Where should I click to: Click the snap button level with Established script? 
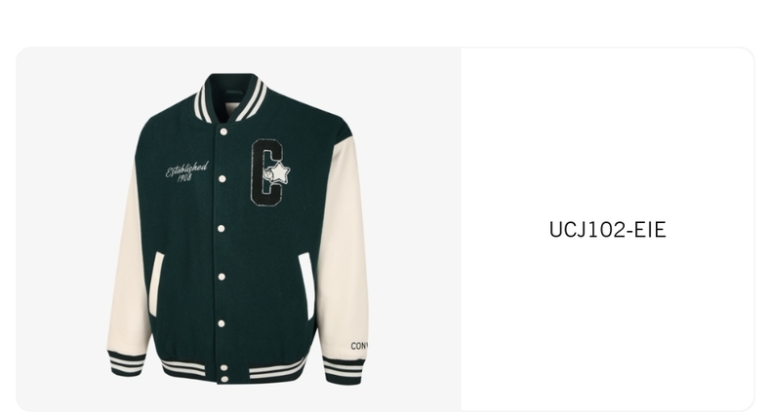pyautogui.click(x=223, y=179)
